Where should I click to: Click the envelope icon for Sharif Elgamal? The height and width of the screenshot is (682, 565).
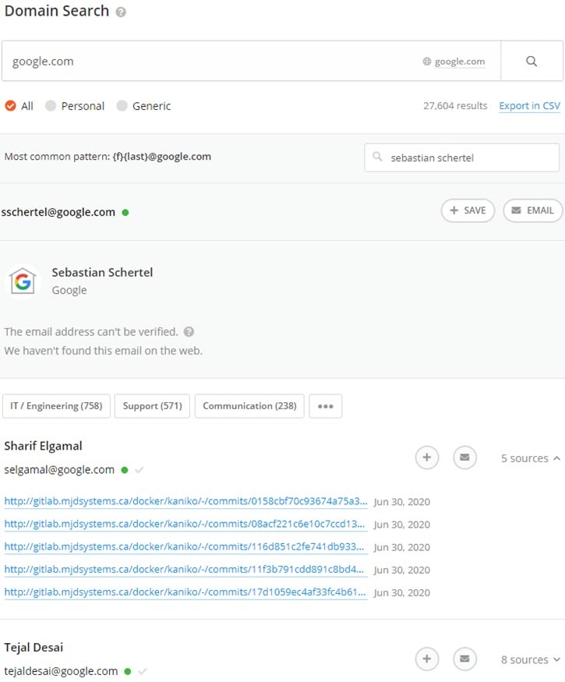tap(464, 458)
